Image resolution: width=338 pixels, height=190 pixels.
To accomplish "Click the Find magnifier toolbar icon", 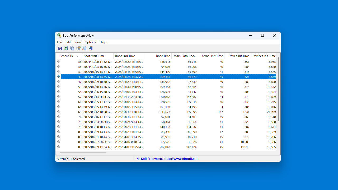I will click(84, 48).
